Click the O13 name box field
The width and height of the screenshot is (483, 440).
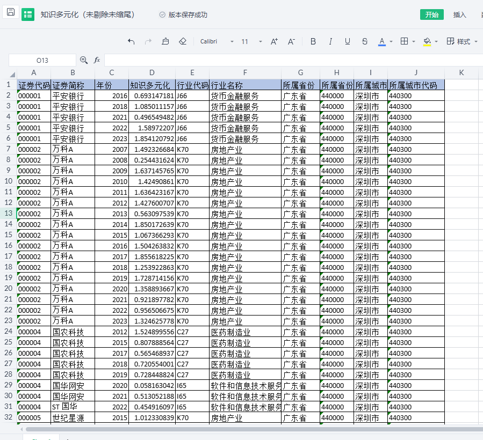pos(42,60)
